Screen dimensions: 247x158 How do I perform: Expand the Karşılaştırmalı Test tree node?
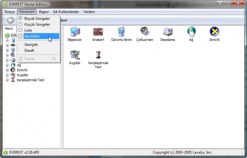(x=7, y=80)
